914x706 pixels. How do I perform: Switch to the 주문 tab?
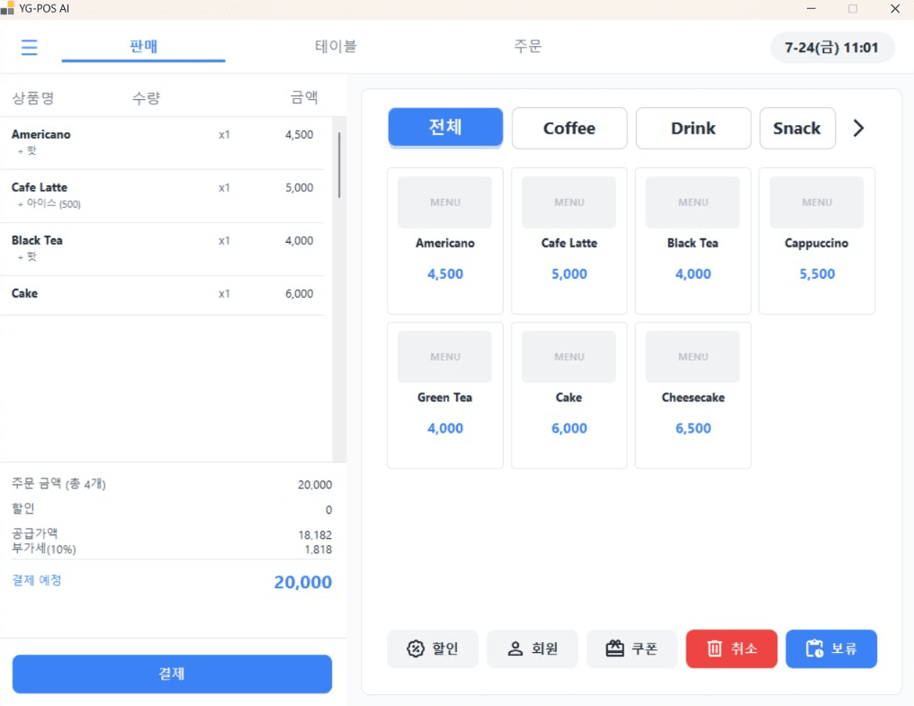528,47
